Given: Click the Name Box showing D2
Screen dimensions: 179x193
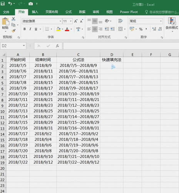Looking at the screenshot, I should coord(13,46).
